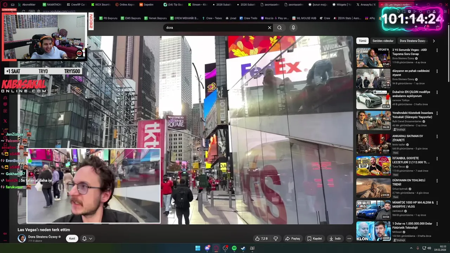Click the taskbar volume speaker icon

(429, 248)
